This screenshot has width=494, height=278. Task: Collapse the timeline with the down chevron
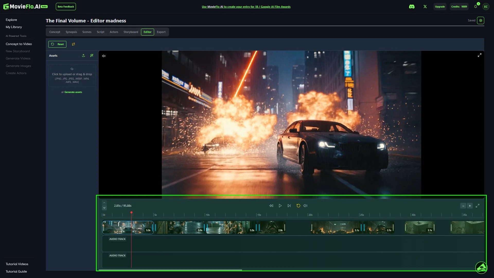(104, 208)
